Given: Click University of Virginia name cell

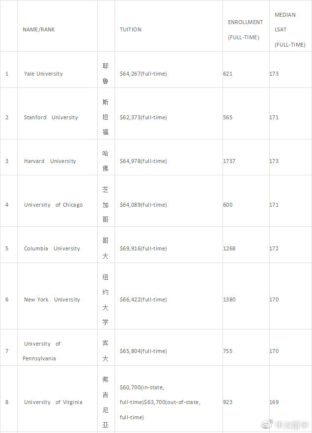Looking at the screenshot, I should (57, 399).
